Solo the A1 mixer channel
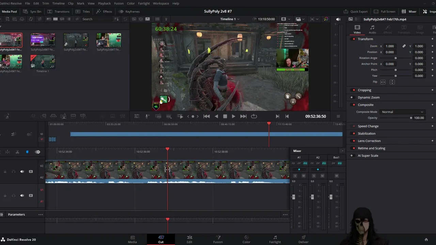 click(295, 176)
